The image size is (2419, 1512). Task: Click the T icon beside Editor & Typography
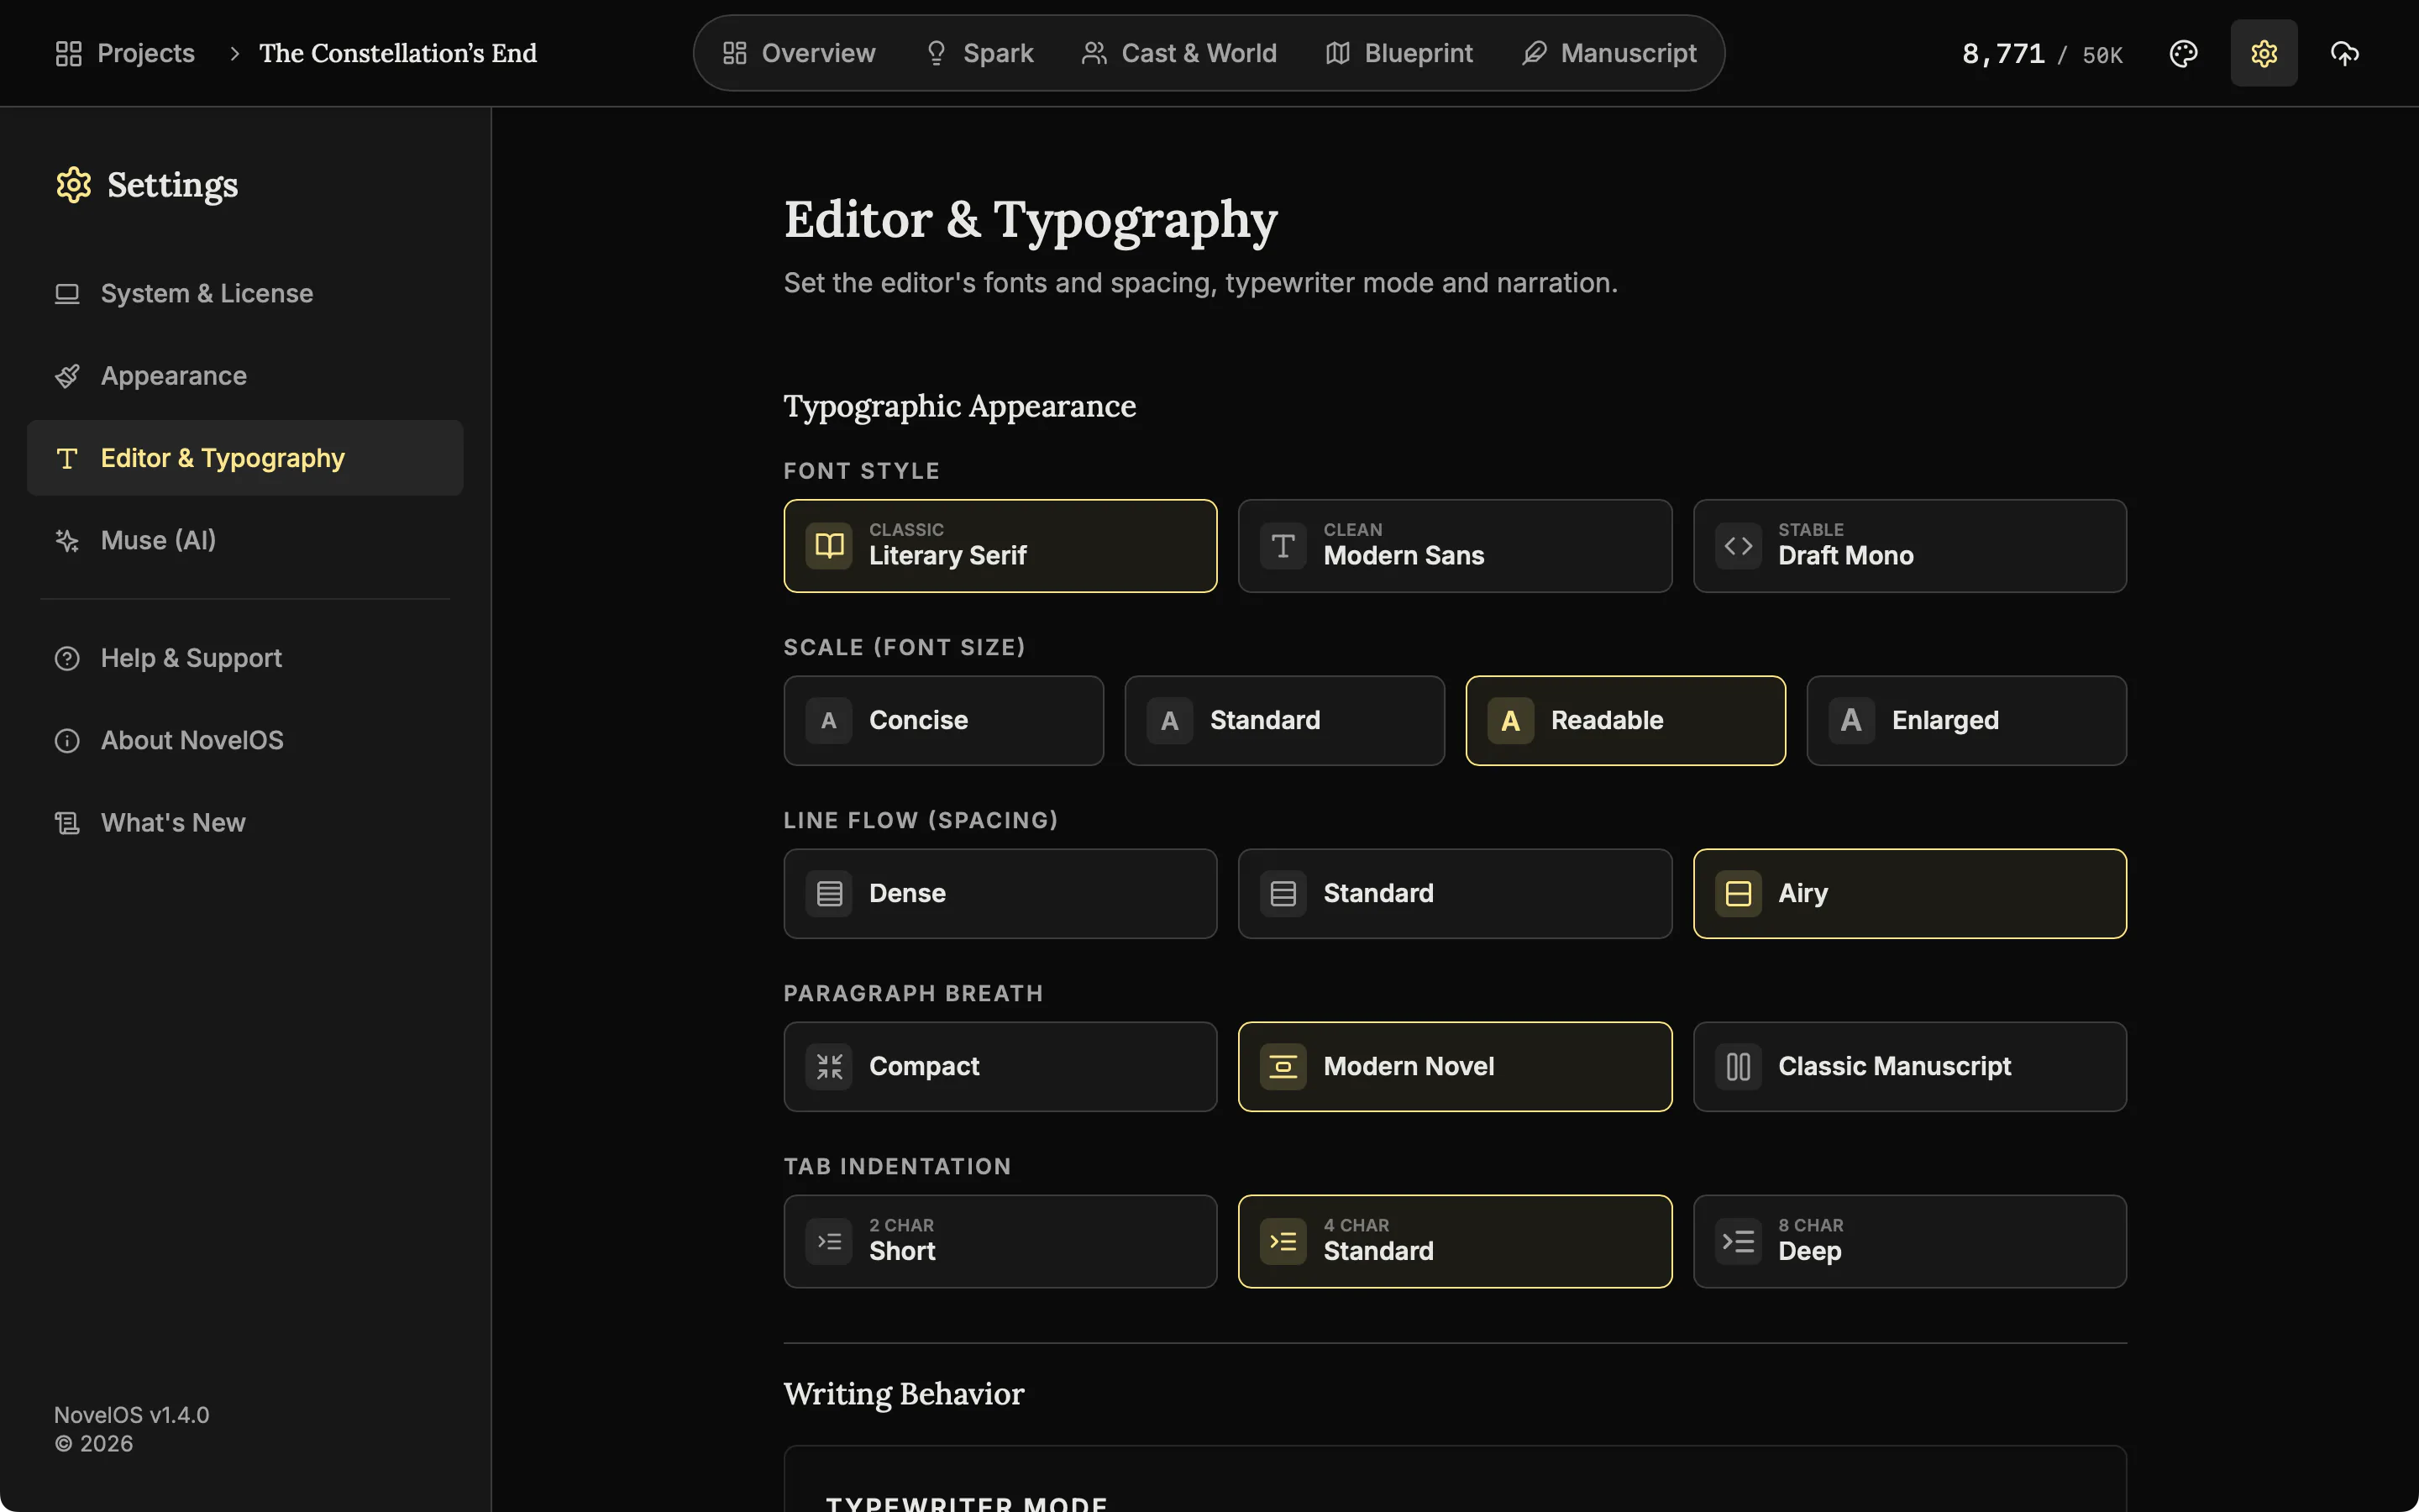point(67,458)
